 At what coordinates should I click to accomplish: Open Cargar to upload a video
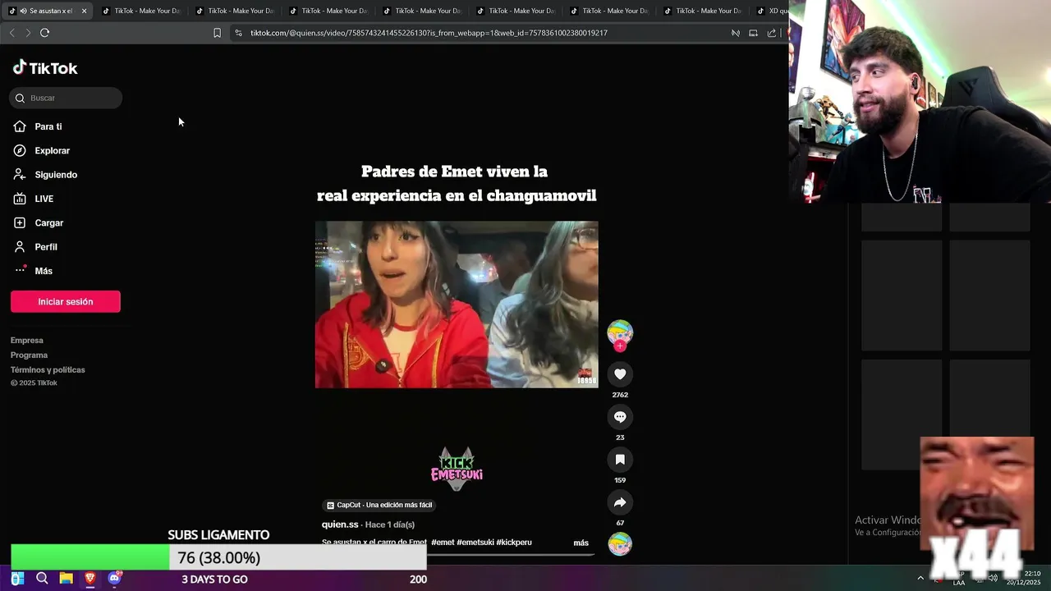coord(48,223)
